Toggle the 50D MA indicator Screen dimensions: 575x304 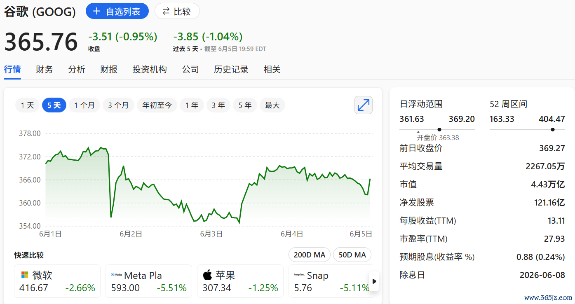pos(352,255)
